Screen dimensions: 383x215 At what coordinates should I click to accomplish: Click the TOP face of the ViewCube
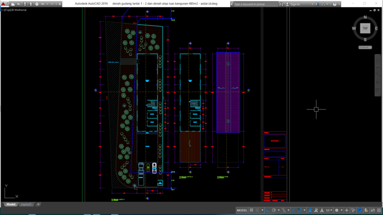pos(365,29)
